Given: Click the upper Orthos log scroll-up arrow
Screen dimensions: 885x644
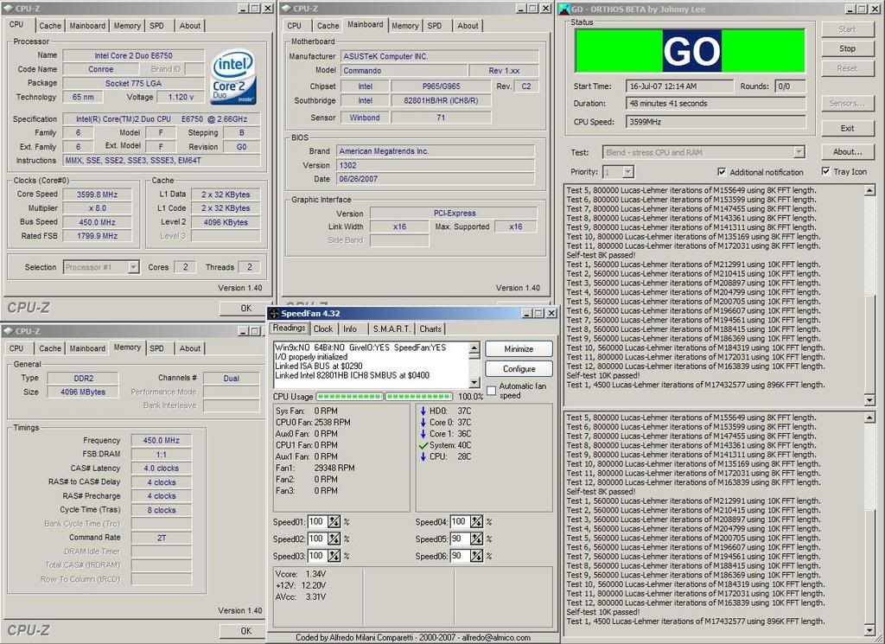Looking at the screenshot, I should tap(869, 191).
